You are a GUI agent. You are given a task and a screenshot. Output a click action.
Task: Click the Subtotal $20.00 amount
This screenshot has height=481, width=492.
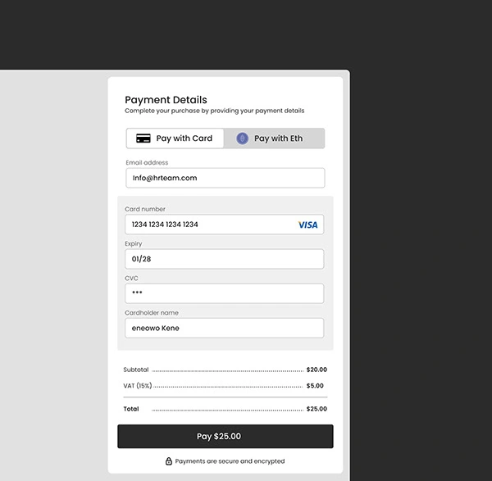pos(317,370)
